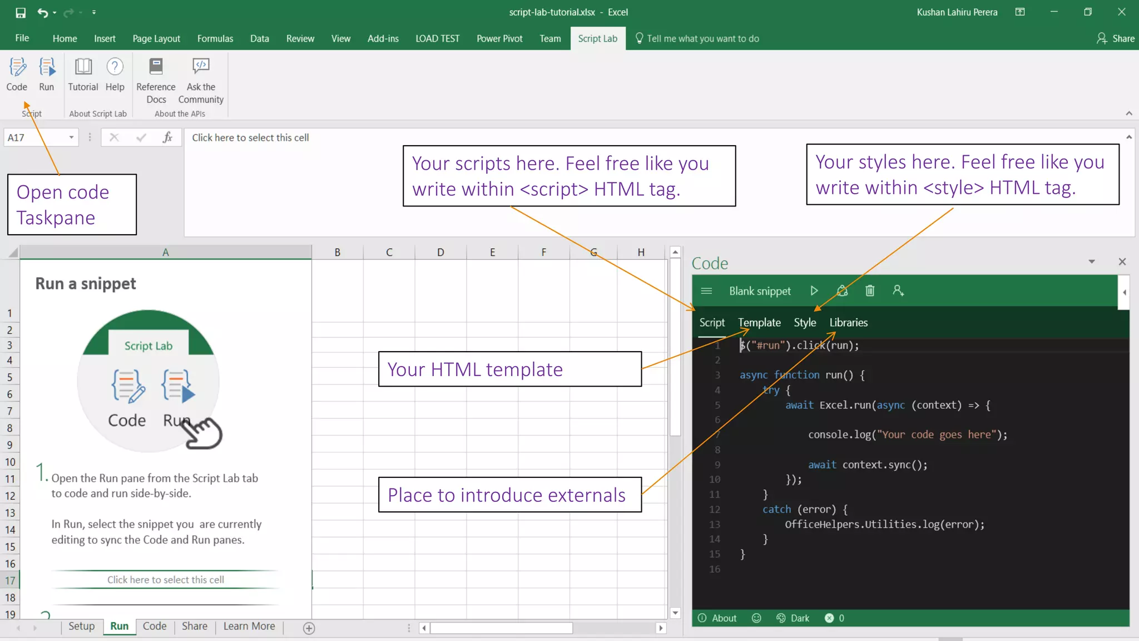Viewport: 1139px width, 641px height.
Task: Expand the formula bar
Action: coord(1128,137)
